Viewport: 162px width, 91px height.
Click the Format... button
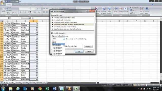point(88,46)
